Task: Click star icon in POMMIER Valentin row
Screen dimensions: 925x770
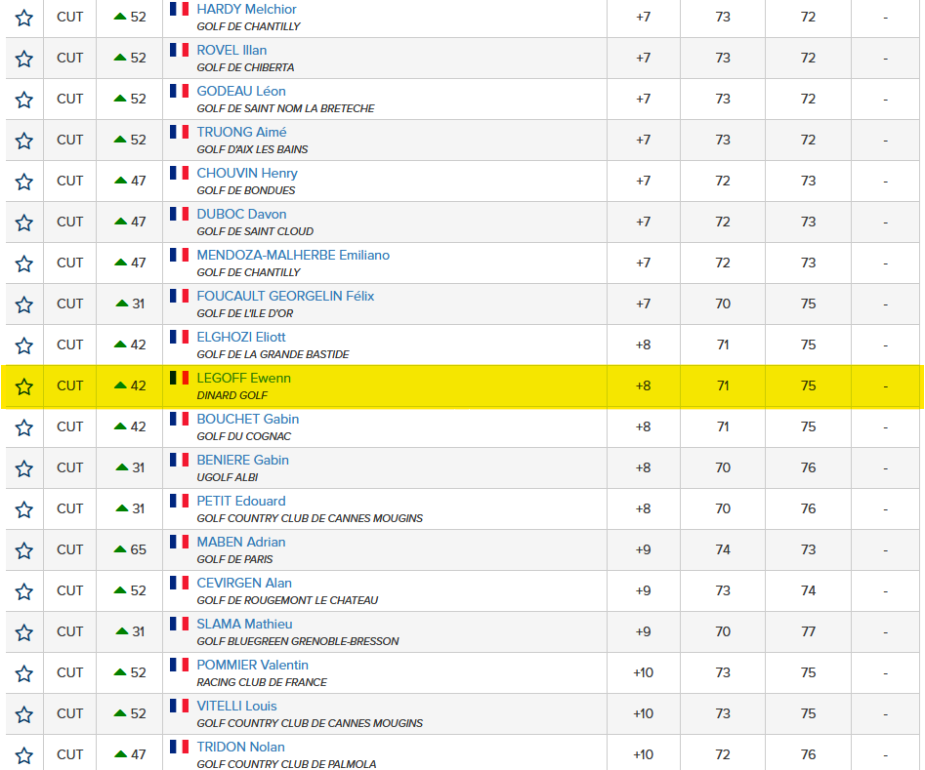Action: [24, 673]
